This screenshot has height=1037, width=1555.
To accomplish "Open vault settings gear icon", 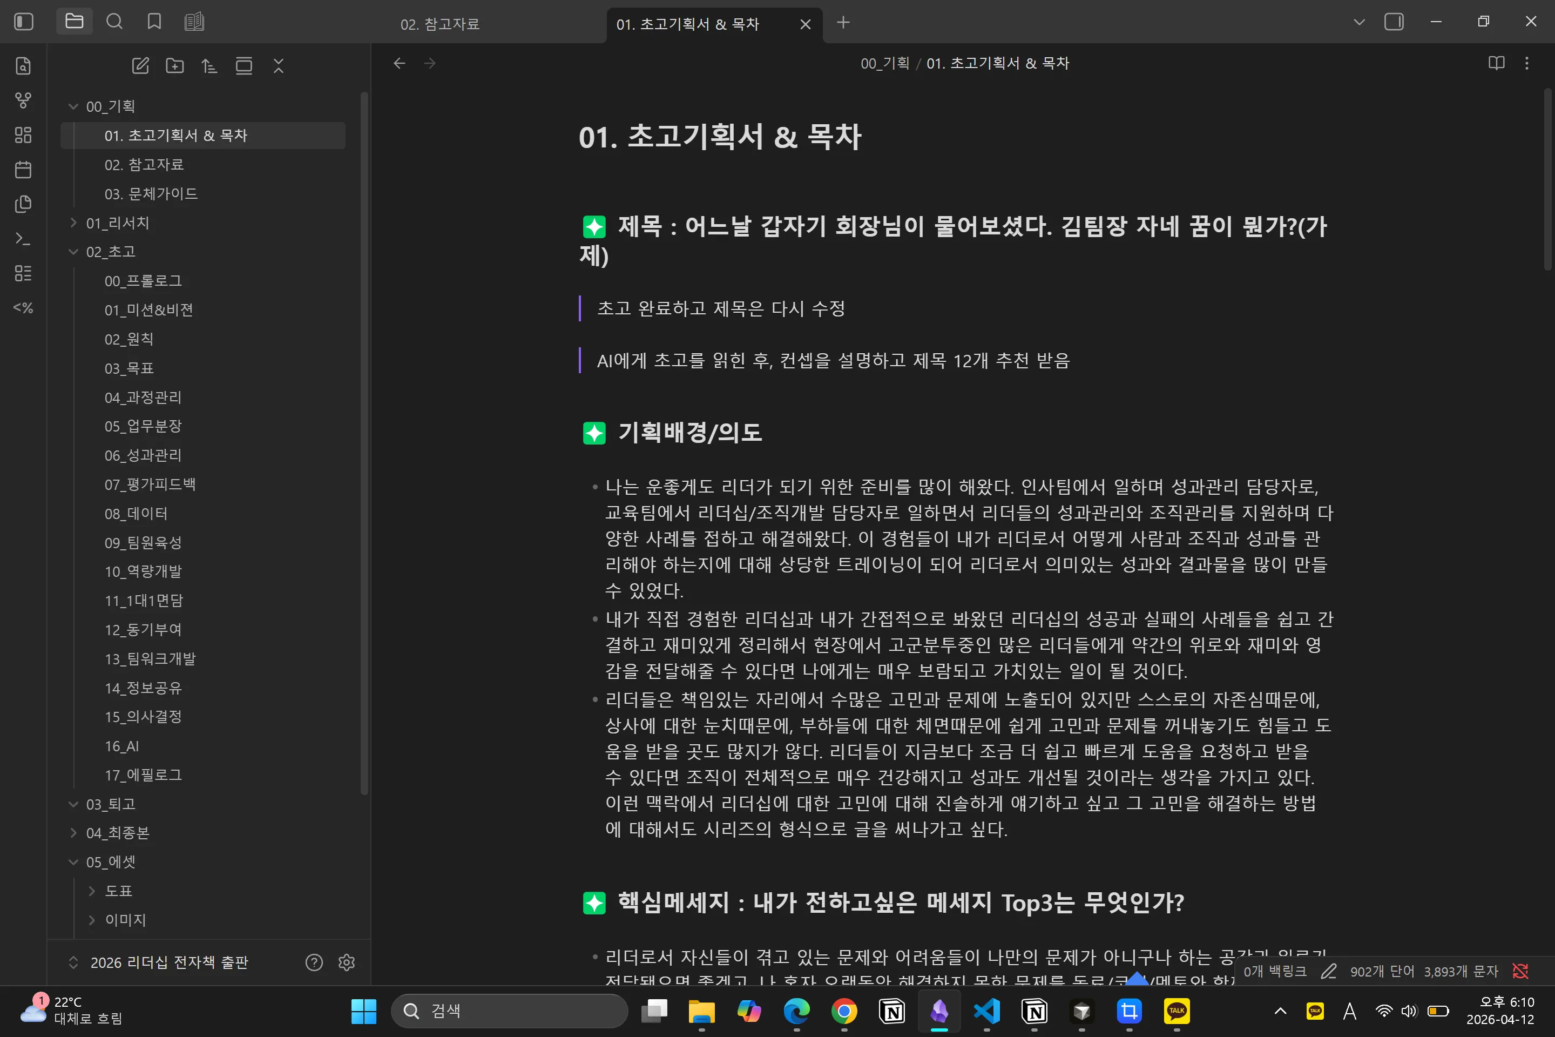I will coord(347,962).
